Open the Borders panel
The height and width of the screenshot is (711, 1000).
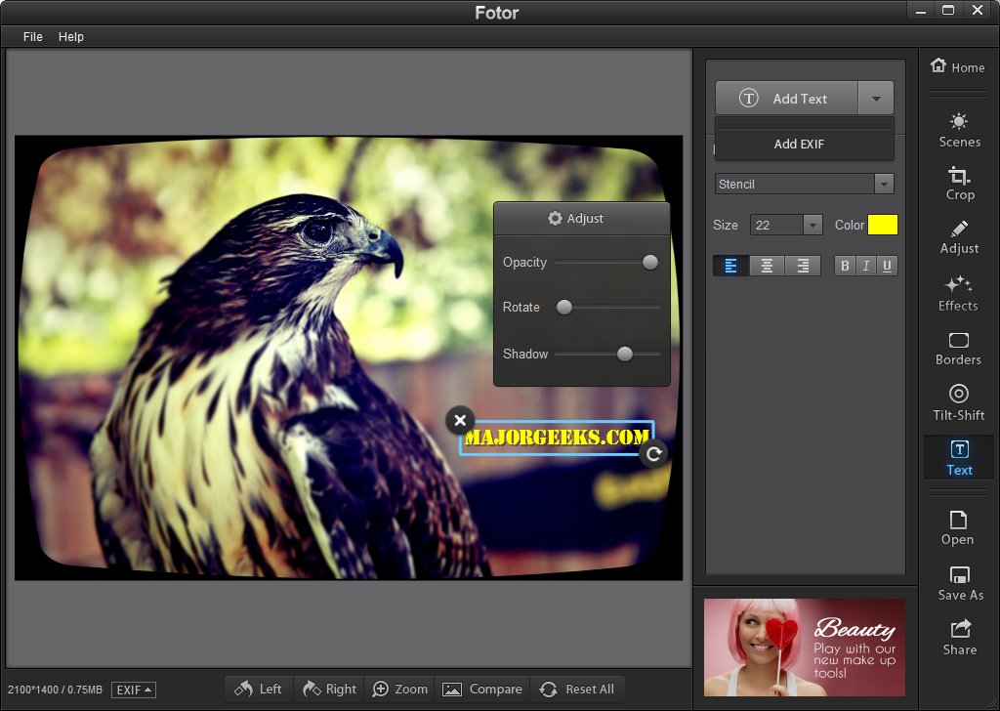pos(958,348)
